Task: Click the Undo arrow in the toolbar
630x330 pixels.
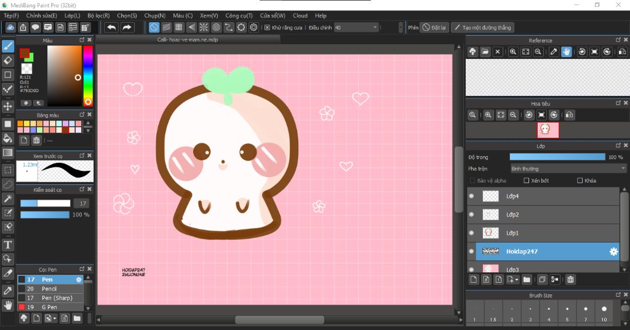Action: pos(111,27)
